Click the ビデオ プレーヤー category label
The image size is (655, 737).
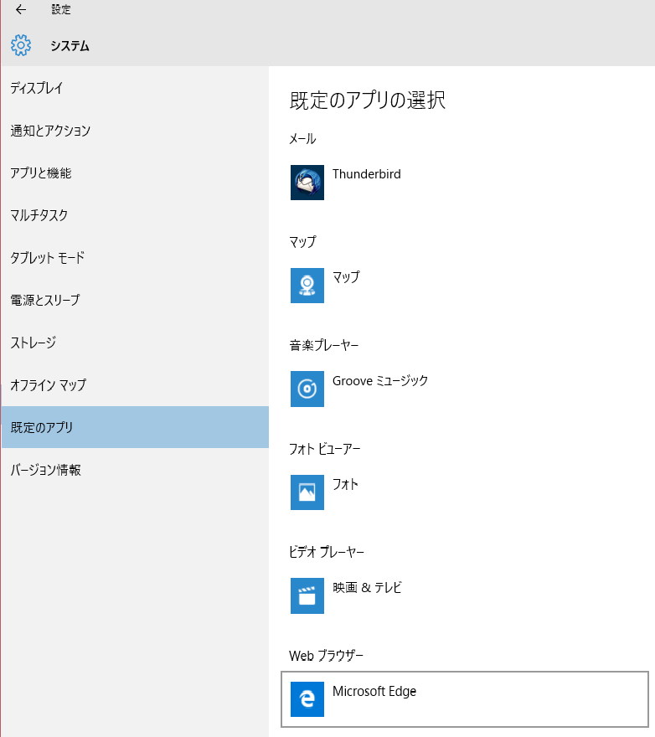point(327,552)
